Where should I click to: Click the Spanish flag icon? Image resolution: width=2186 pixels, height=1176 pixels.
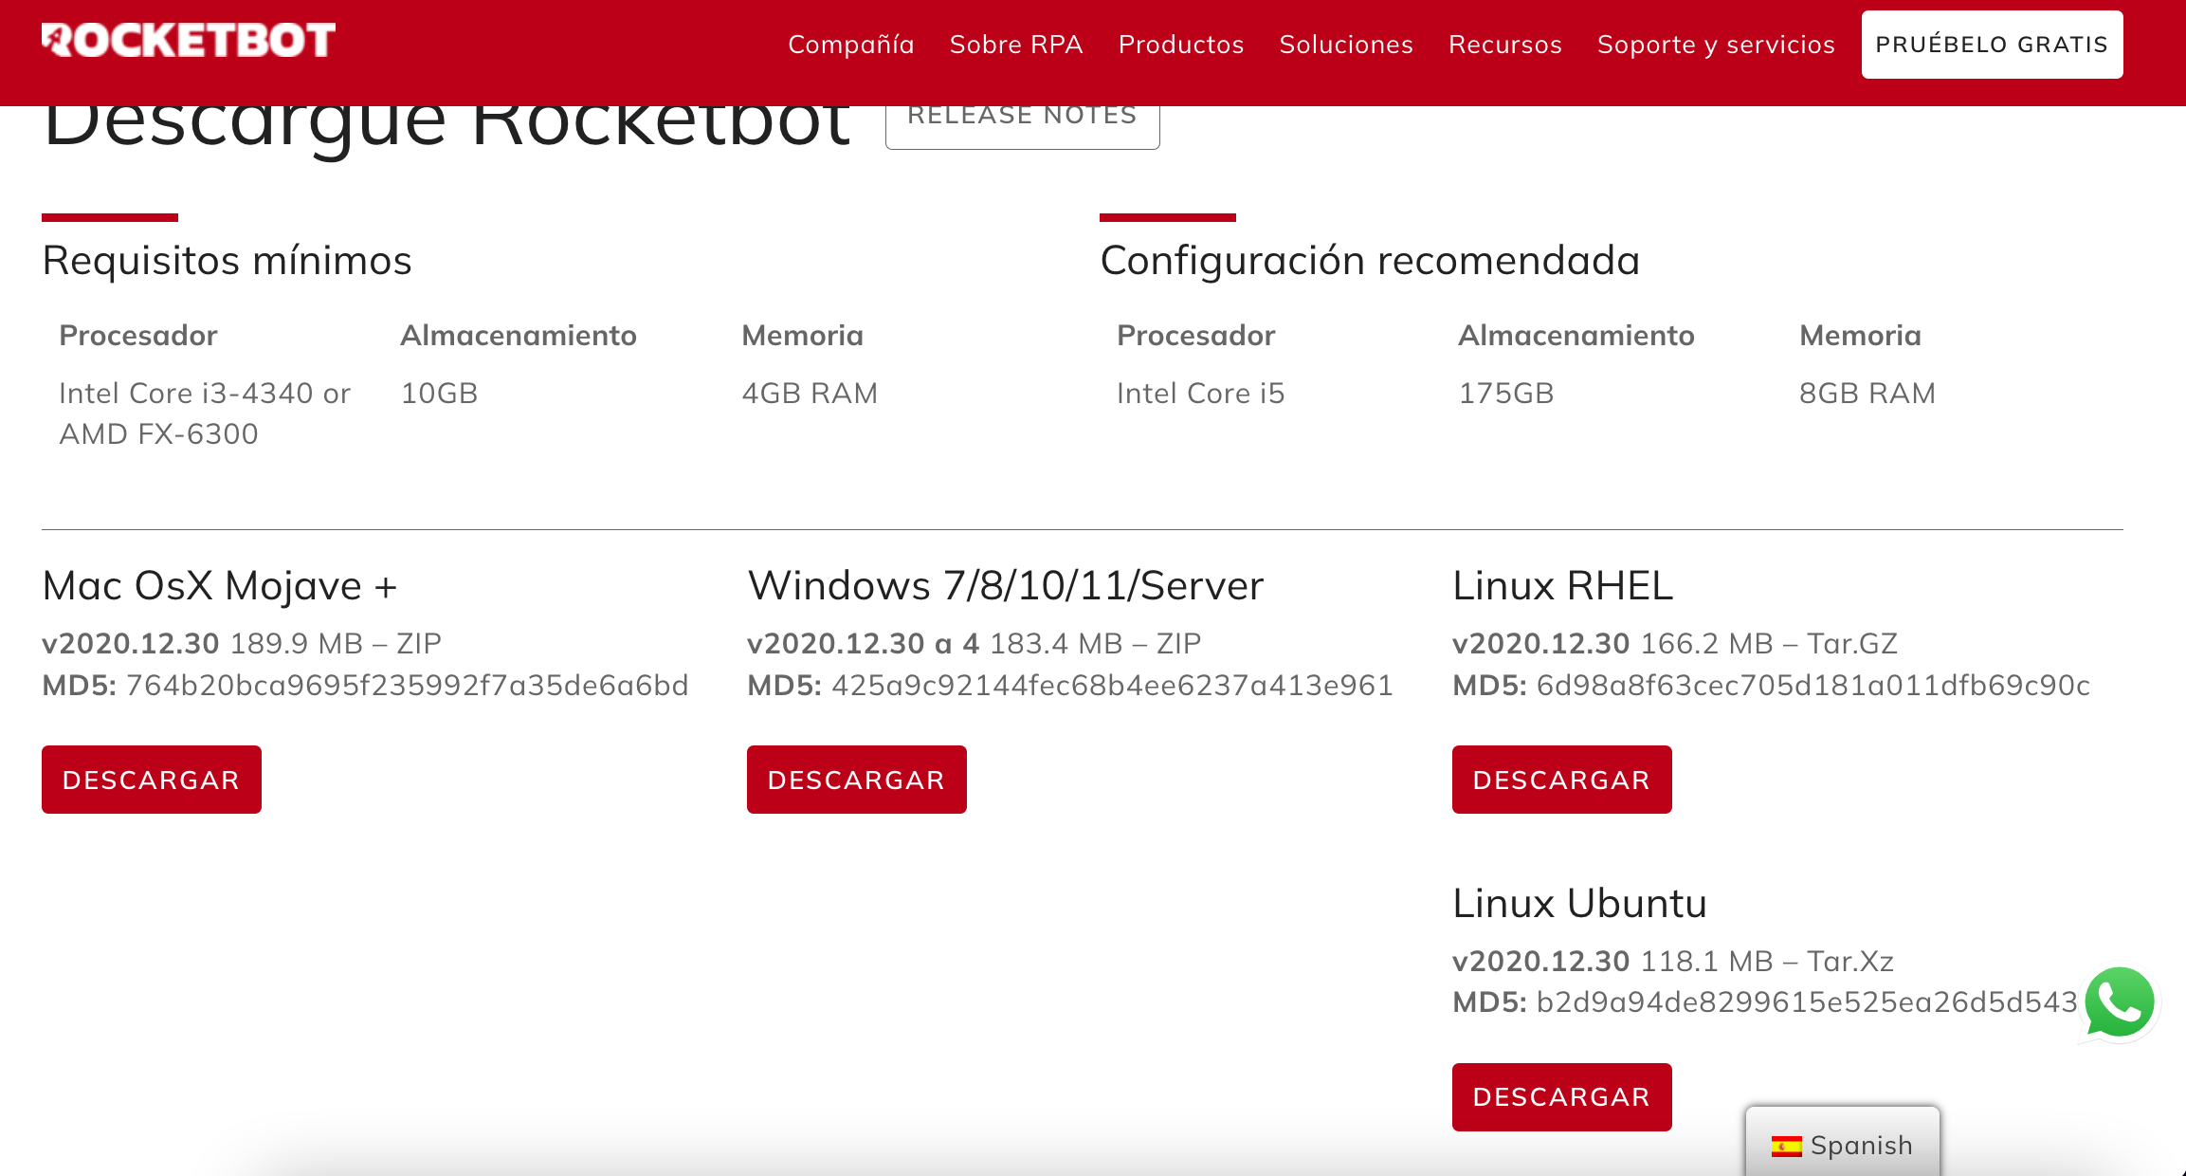[1786, 1147]
